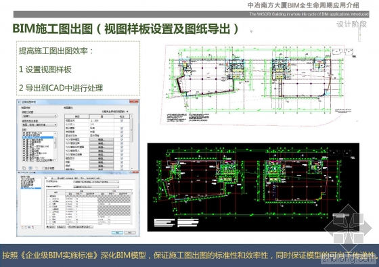
Task: Click new export setup icon in DWG dialog
Action: [x=22, y=227]
